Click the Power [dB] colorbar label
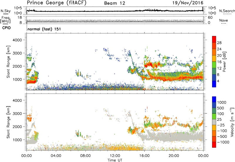Image resolution: width=235 pixels, height=162 pixels. [224, 62]
